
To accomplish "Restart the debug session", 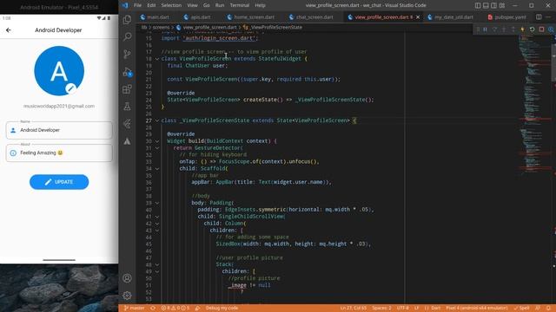I will tap(532, 29).
